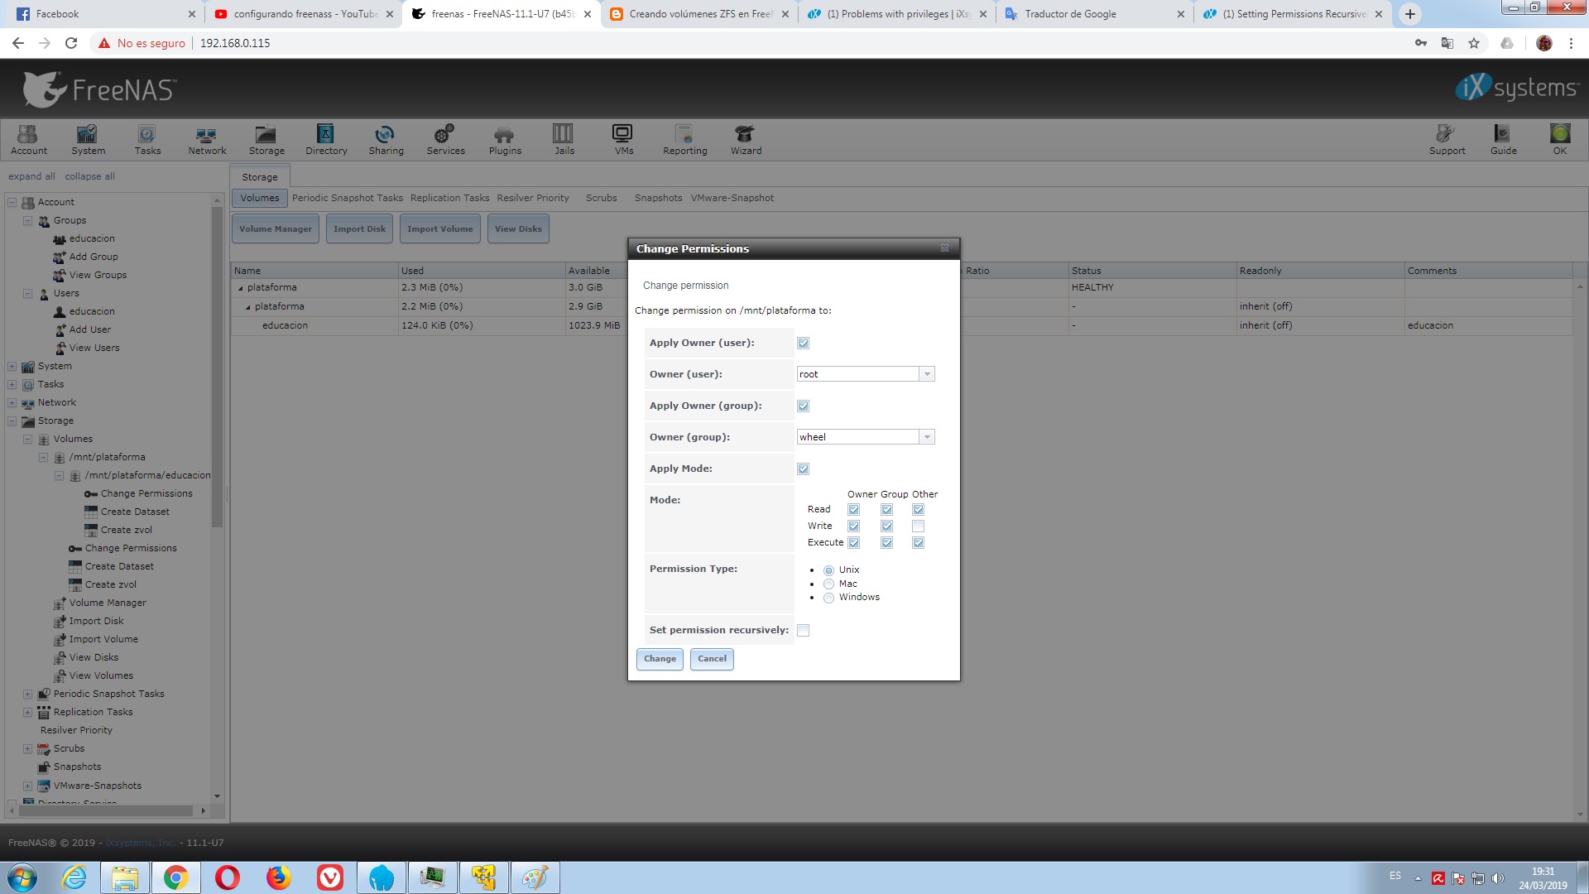
Task: Switch to Snapshots tab
Action: [x=658, y=198]
